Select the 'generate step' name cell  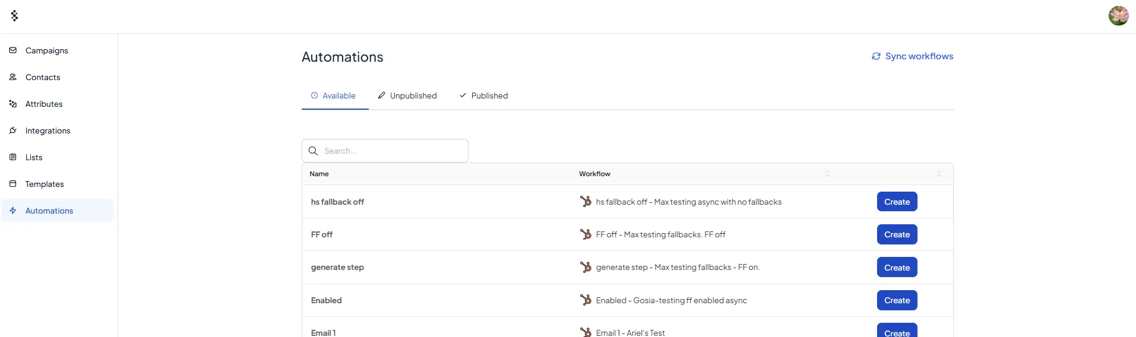337,267
